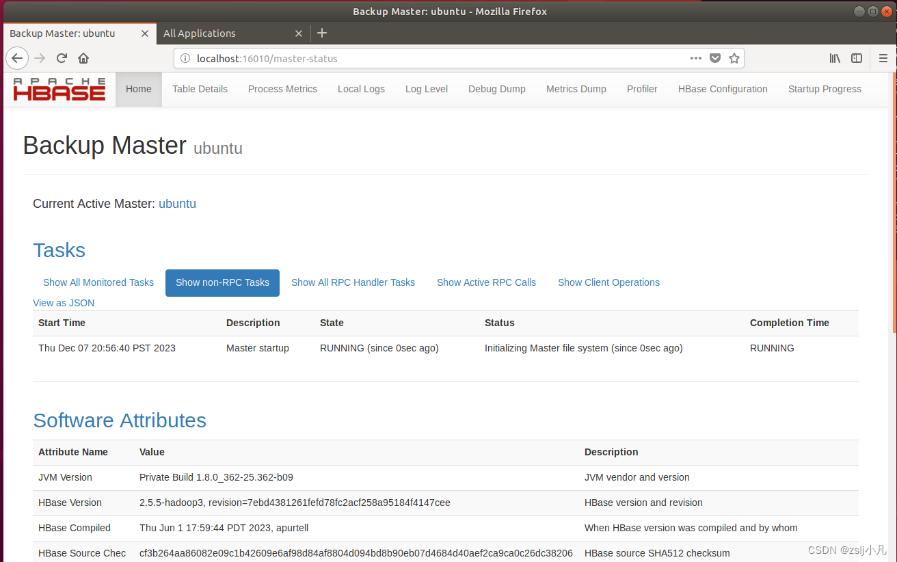Open page actions three-dot menu
The image size is (897, 562).
point(696,58)
